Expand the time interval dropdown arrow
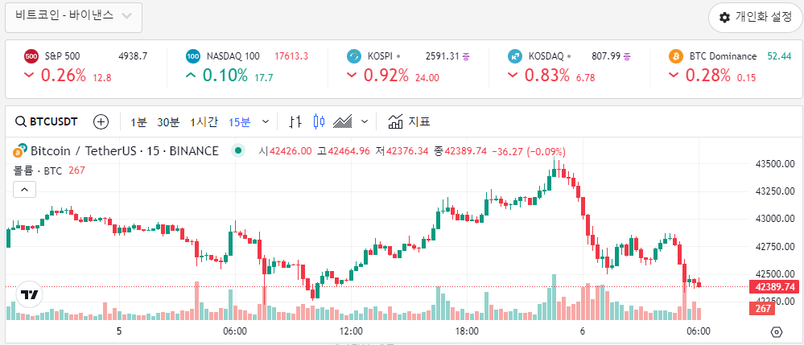The height and width of the screenshot is (345, 804). [x=266, y=122]
